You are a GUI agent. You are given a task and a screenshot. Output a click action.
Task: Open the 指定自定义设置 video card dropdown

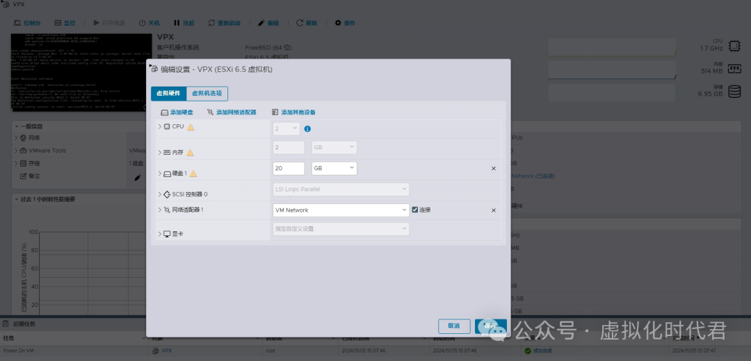(341, 229)
